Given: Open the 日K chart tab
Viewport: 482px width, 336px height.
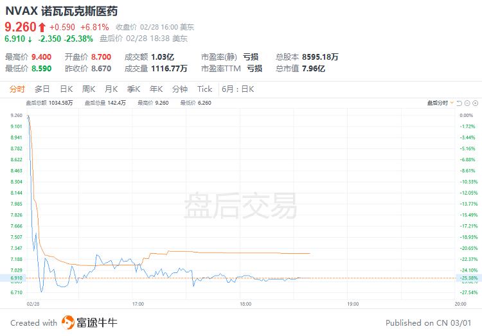Looking at the screenshot, I should pos(66,89).
